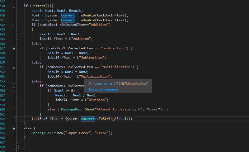Click Convert on the Num2 assignment line
This screenshot has height=152, width=249.
click(x=68, y=20)
